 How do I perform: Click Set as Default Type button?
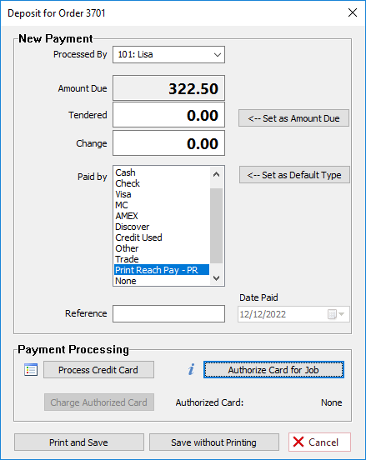tap(294, 175)
